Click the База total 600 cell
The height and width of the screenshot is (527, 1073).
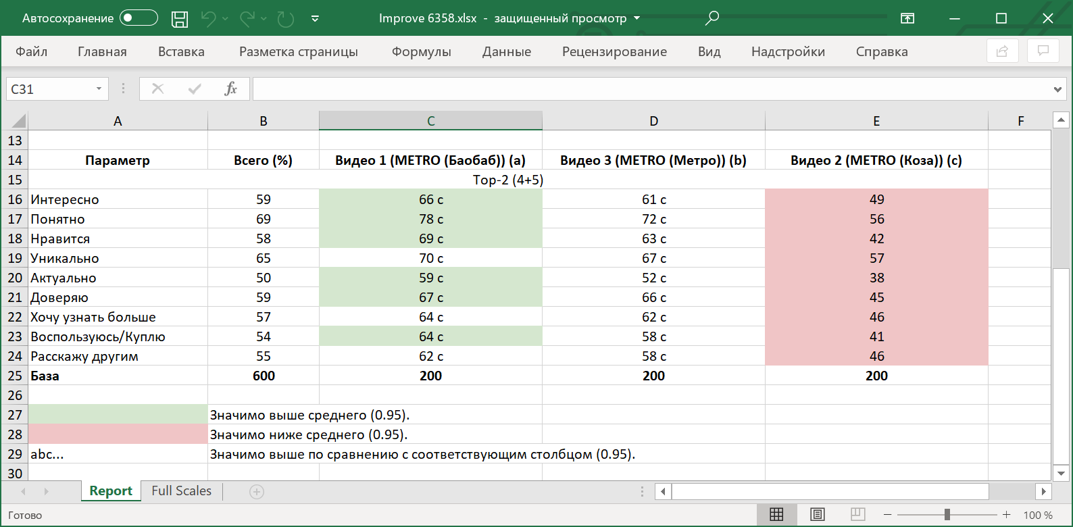point(264,376)
